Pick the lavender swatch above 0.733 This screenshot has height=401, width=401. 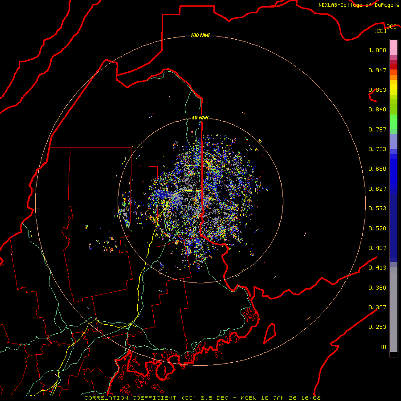tap(393, 142)
